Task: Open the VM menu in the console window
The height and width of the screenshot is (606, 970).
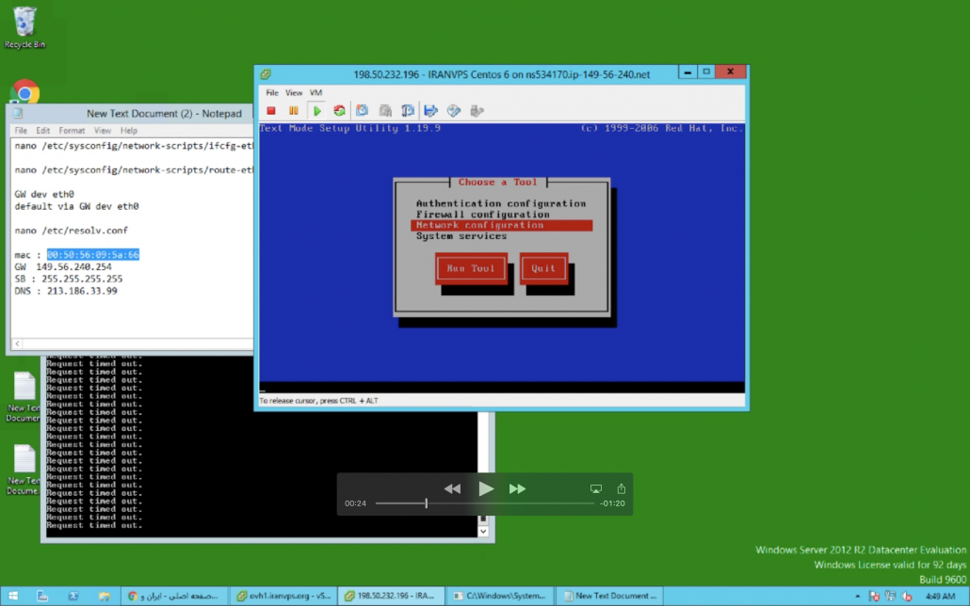Action: pos(315,93)
